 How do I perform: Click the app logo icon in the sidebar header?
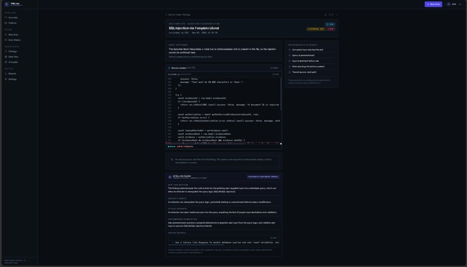[6, 4]
